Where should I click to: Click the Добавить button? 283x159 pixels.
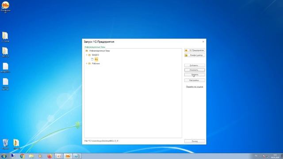click(195, 65)
